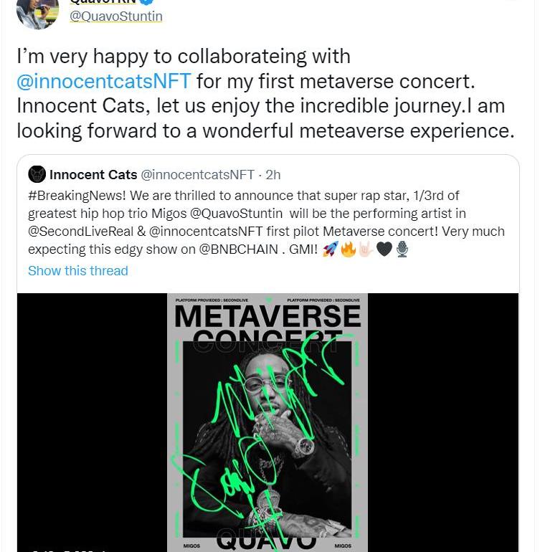Click the fire emoji in quoted tweet
Viewport: 540px width, 552px height.
pyautogui.click(x=349, y=249)
